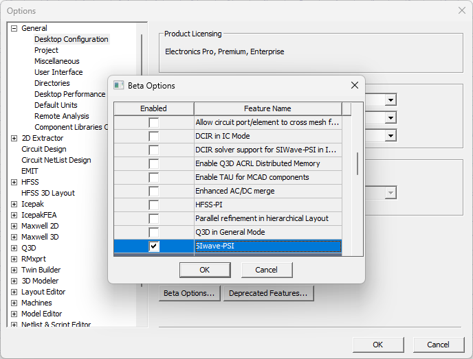Click the options tree vertical scrollbar
Screen dimensions: 473x359
click(142, 160)
